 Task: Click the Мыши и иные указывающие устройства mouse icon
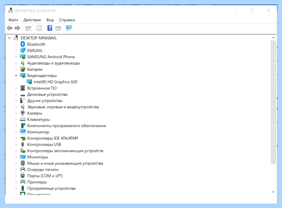[23, 163]
